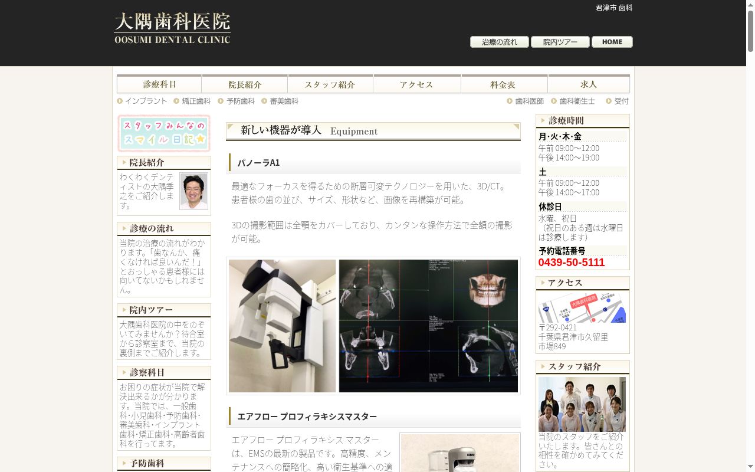Open the 診察科目 sidebar heading

164,372
